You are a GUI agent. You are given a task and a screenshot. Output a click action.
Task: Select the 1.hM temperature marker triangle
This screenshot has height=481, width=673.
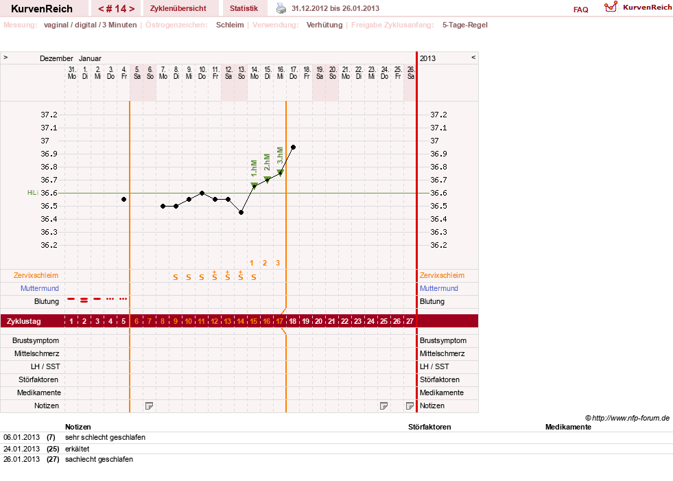[x=254, y=185]
